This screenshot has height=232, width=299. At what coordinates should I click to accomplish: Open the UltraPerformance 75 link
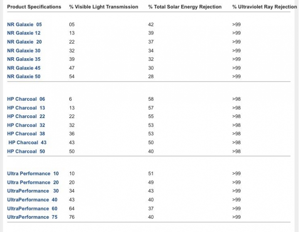click(32, 217)
